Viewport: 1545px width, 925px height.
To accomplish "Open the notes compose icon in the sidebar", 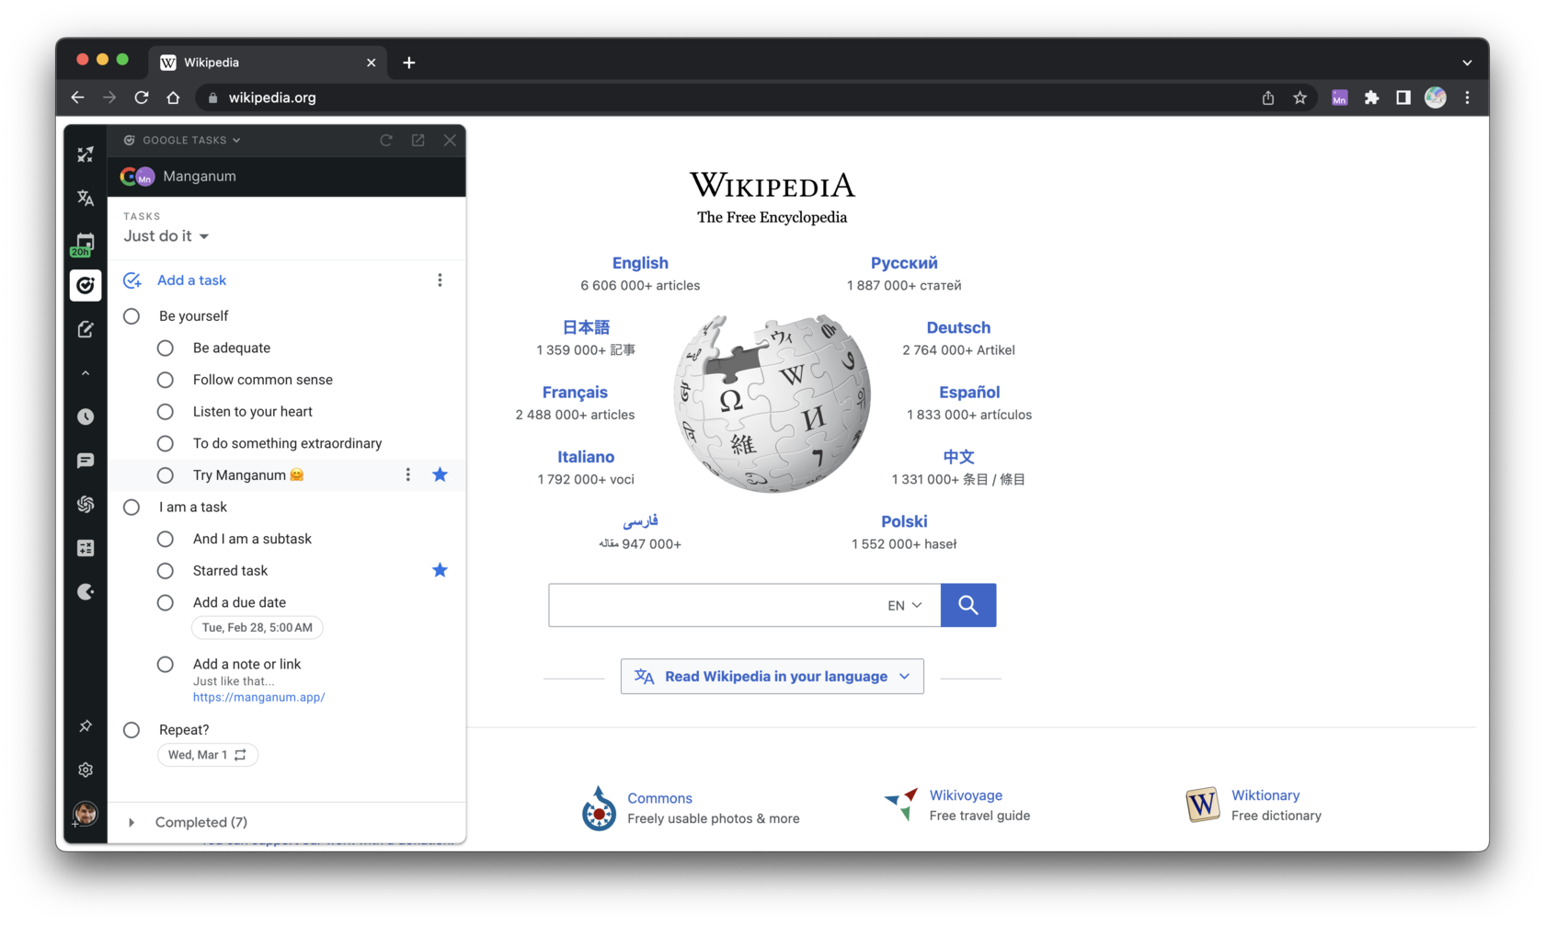I will [x=85, y=328].
